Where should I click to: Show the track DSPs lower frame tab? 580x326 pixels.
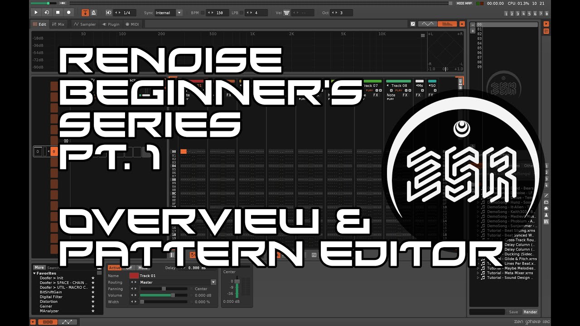pyautogui.click(x=47, y=322)
